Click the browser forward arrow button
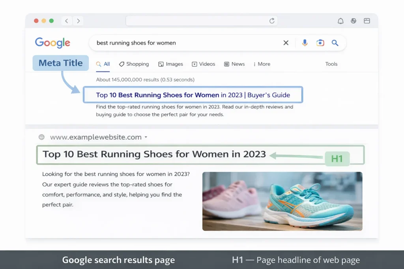 pos(78,21)
